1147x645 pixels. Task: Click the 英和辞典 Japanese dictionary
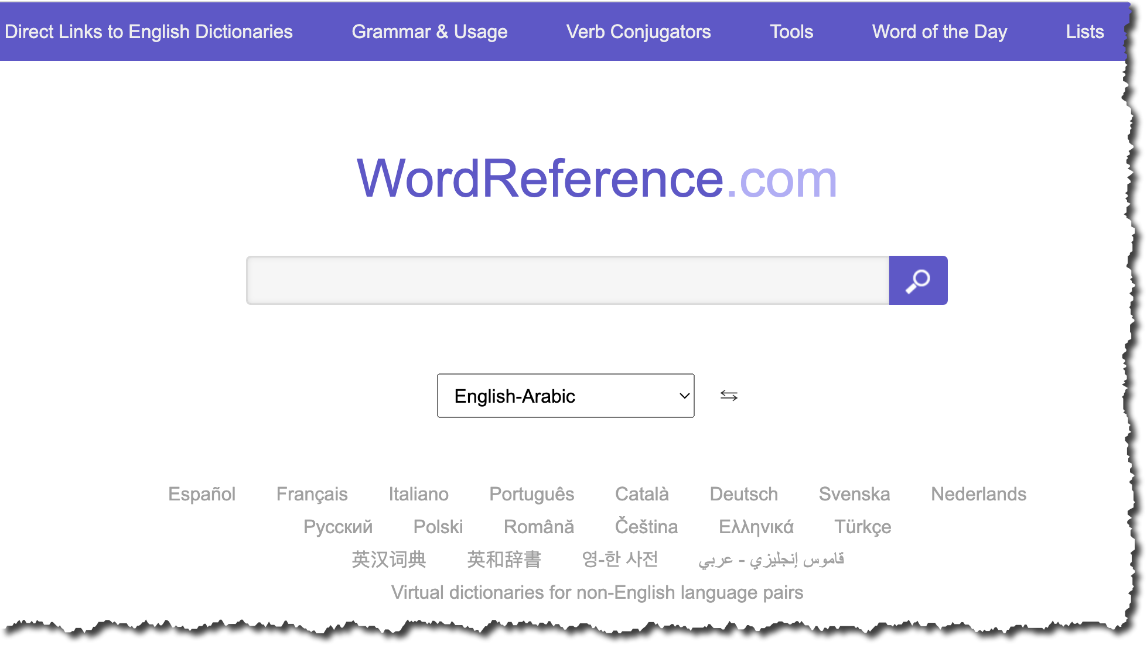coord(505,559)
